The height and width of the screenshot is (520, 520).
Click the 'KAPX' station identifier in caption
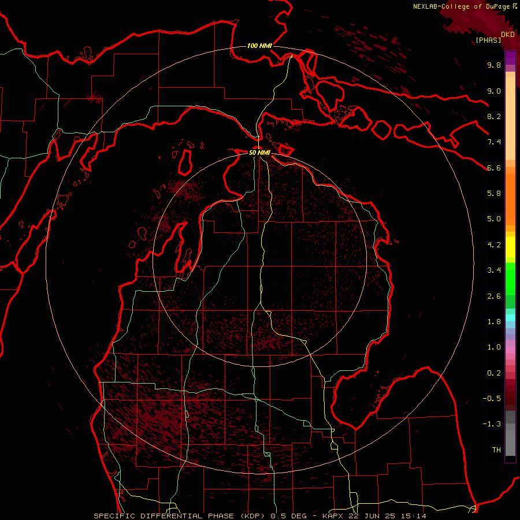tap(333, 516)
